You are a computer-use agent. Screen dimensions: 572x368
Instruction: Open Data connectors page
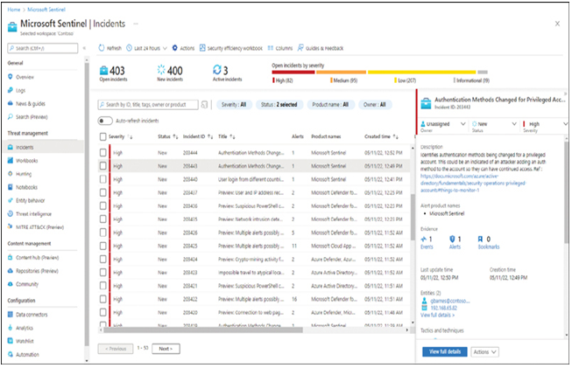pos(32,315)
